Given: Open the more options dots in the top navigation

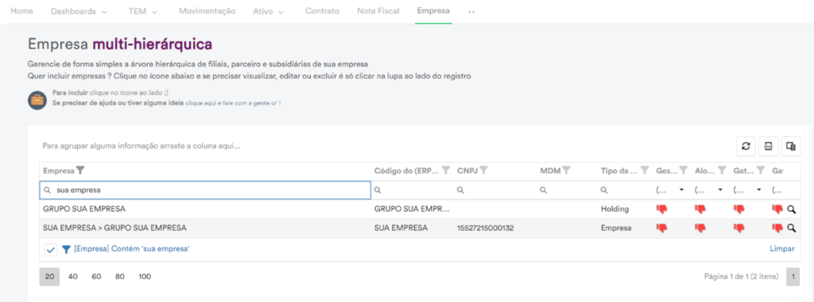Looking at the screenshot, I should pyautogui.click(x=471, y=11).
